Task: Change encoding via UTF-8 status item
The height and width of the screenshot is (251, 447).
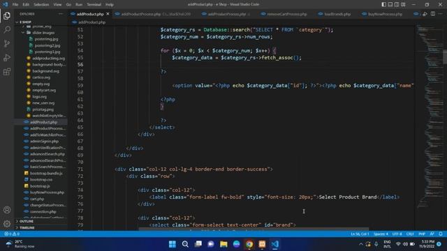Action: (397, 234)
